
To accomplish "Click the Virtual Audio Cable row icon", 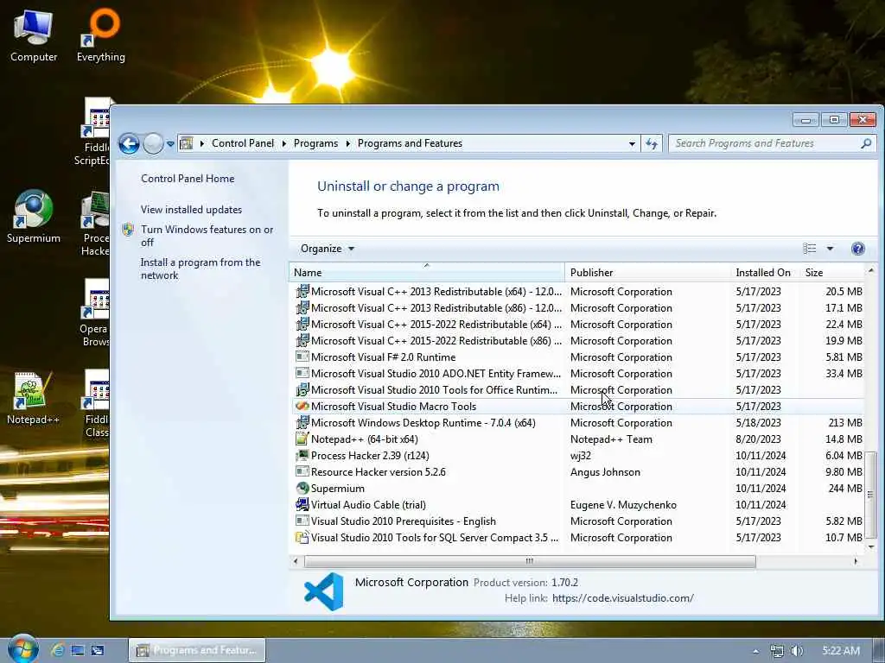I will pos(302,504).
